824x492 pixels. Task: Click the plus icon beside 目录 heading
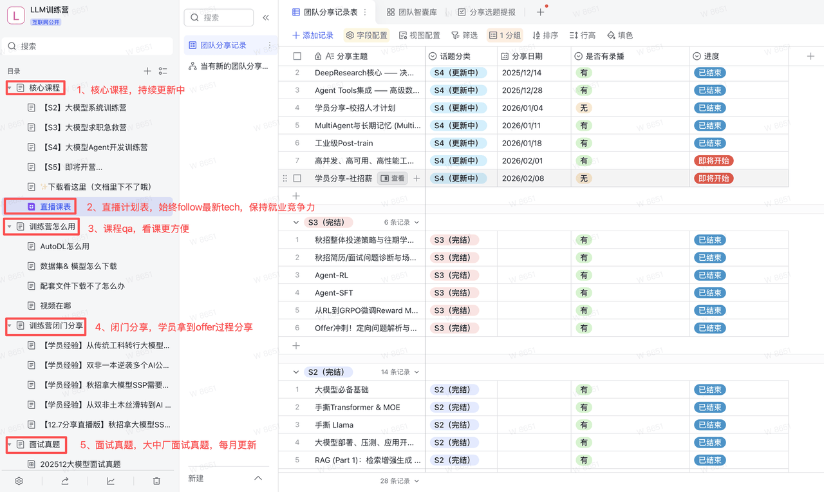(x=147, y=71)
